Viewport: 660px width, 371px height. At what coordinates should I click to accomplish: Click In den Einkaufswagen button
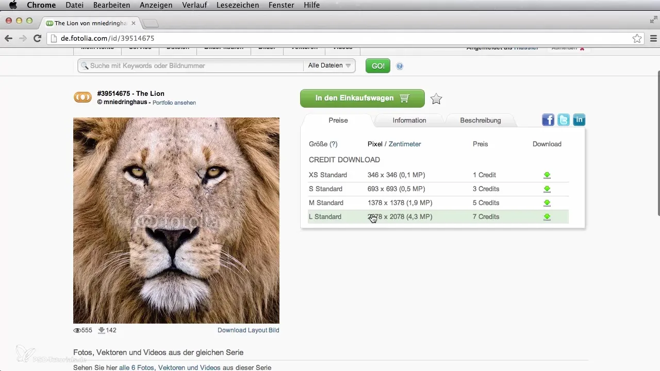tap(362, 98)
